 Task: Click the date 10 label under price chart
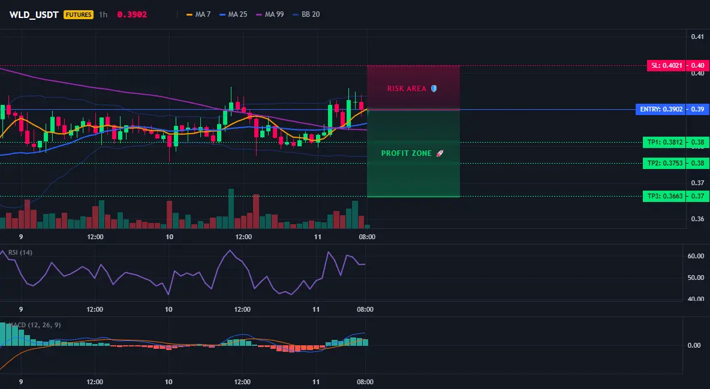[169, 237]
